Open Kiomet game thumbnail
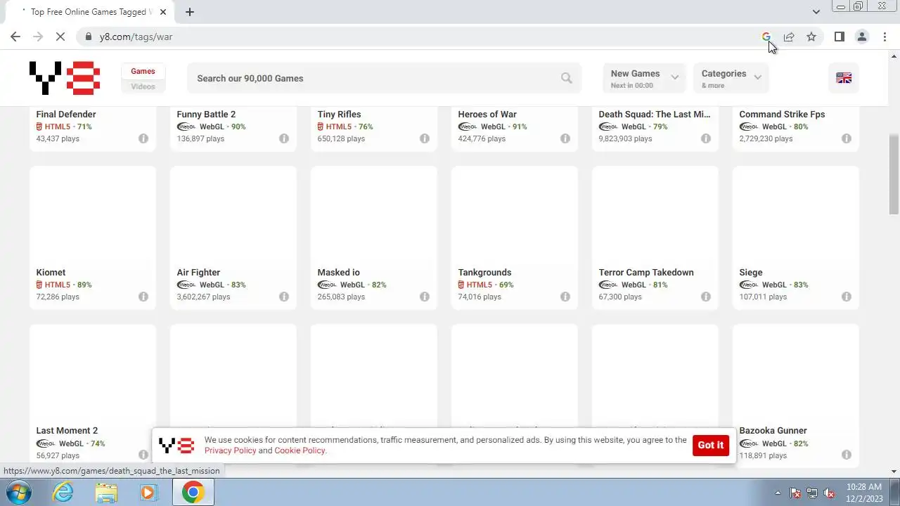Viewport: 900px width, 506px height. point(93,215)
